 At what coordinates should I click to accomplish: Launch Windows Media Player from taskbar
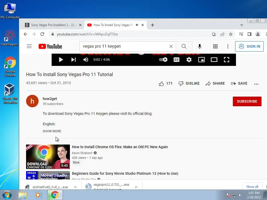tap(39, 195)
